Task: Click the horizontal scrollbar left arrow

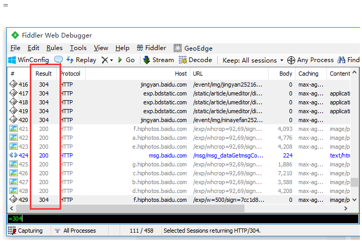Action: point(11,209)
